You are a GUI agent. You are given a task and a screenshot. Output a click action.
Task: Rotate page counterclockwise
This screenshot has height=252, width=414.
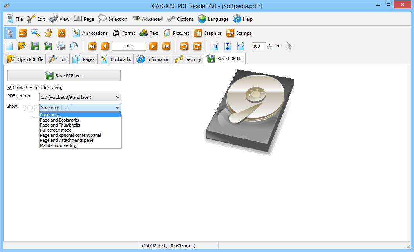point(184,46)
